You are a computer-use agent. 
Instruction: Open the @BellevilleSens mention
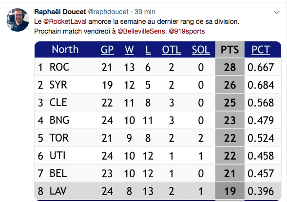tap(141, 31)
